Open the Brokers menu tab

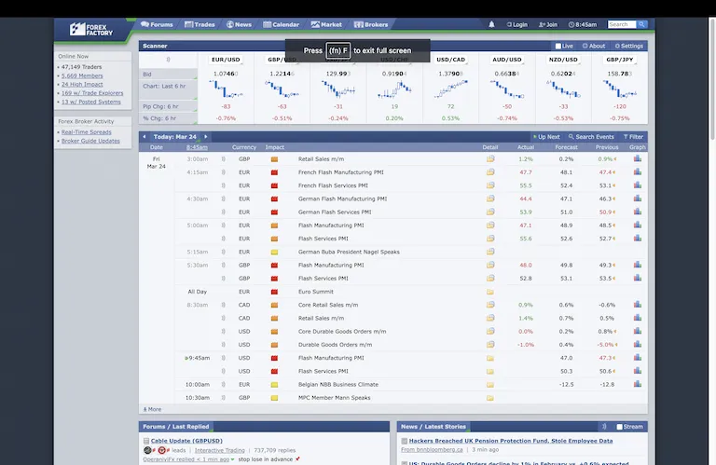371,24
